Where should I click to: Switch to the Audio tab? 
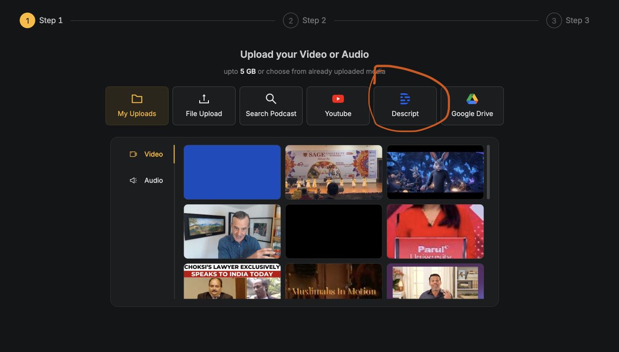pos(146,180)
